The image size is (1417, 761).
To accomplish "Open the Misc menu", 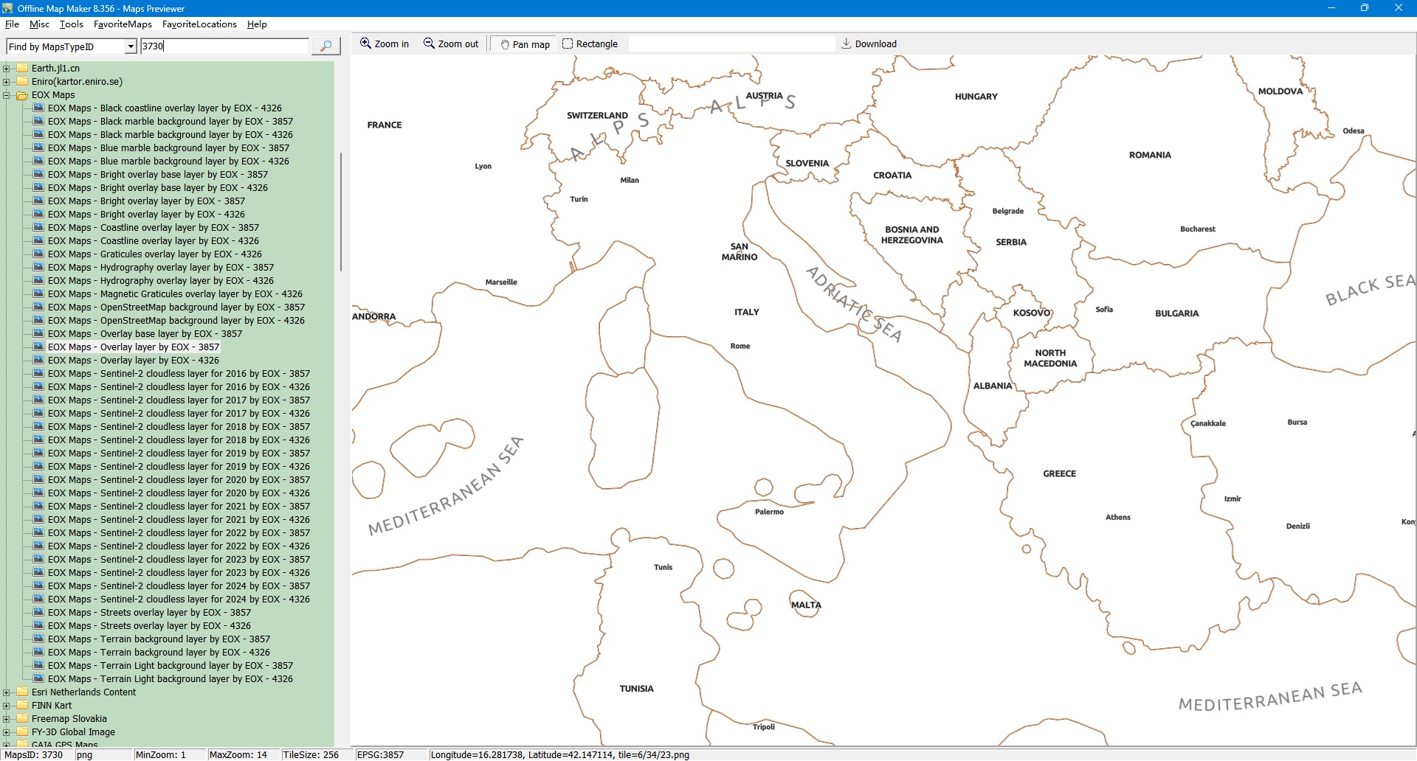I will click(x=40, y=24).
